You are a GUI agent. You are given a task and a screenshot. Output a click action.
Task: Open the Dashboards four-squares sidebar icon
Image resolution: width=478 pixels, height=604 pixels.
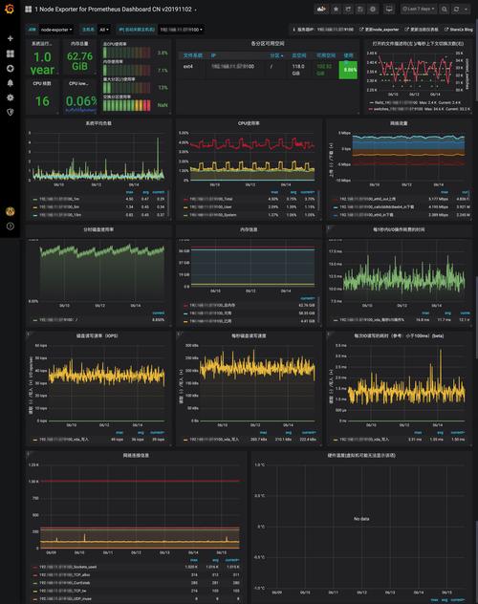(11, 54)
